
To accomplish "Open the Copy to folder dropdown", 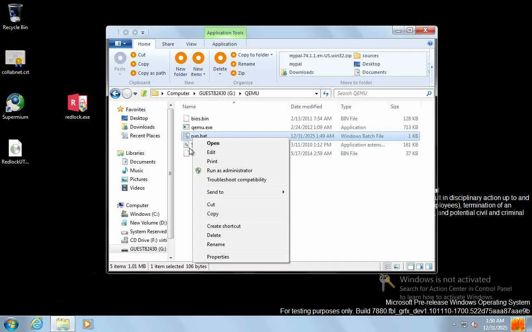I will [x=252, y=55].
